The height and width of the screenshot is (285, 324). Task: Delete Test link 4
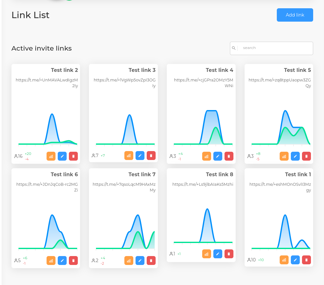pos(229,156)
